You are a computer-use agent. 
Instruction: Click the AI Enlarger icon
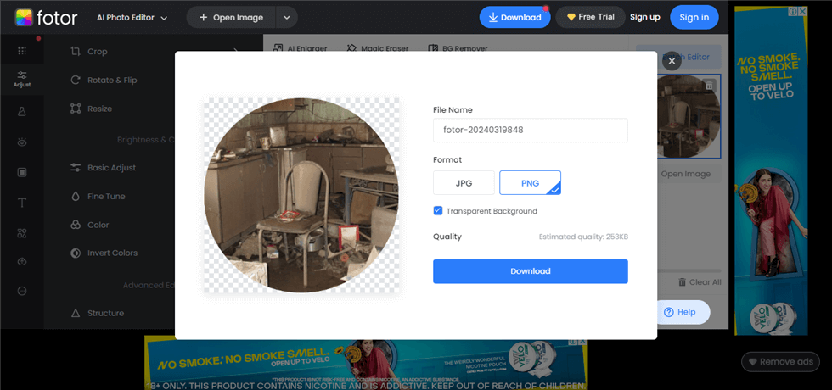click(278, 48)
